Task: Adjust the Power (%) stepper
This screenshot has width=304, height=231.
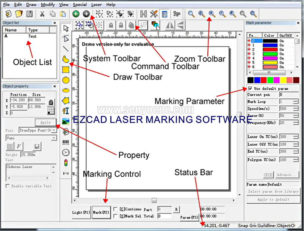Action: coord(296,116)
